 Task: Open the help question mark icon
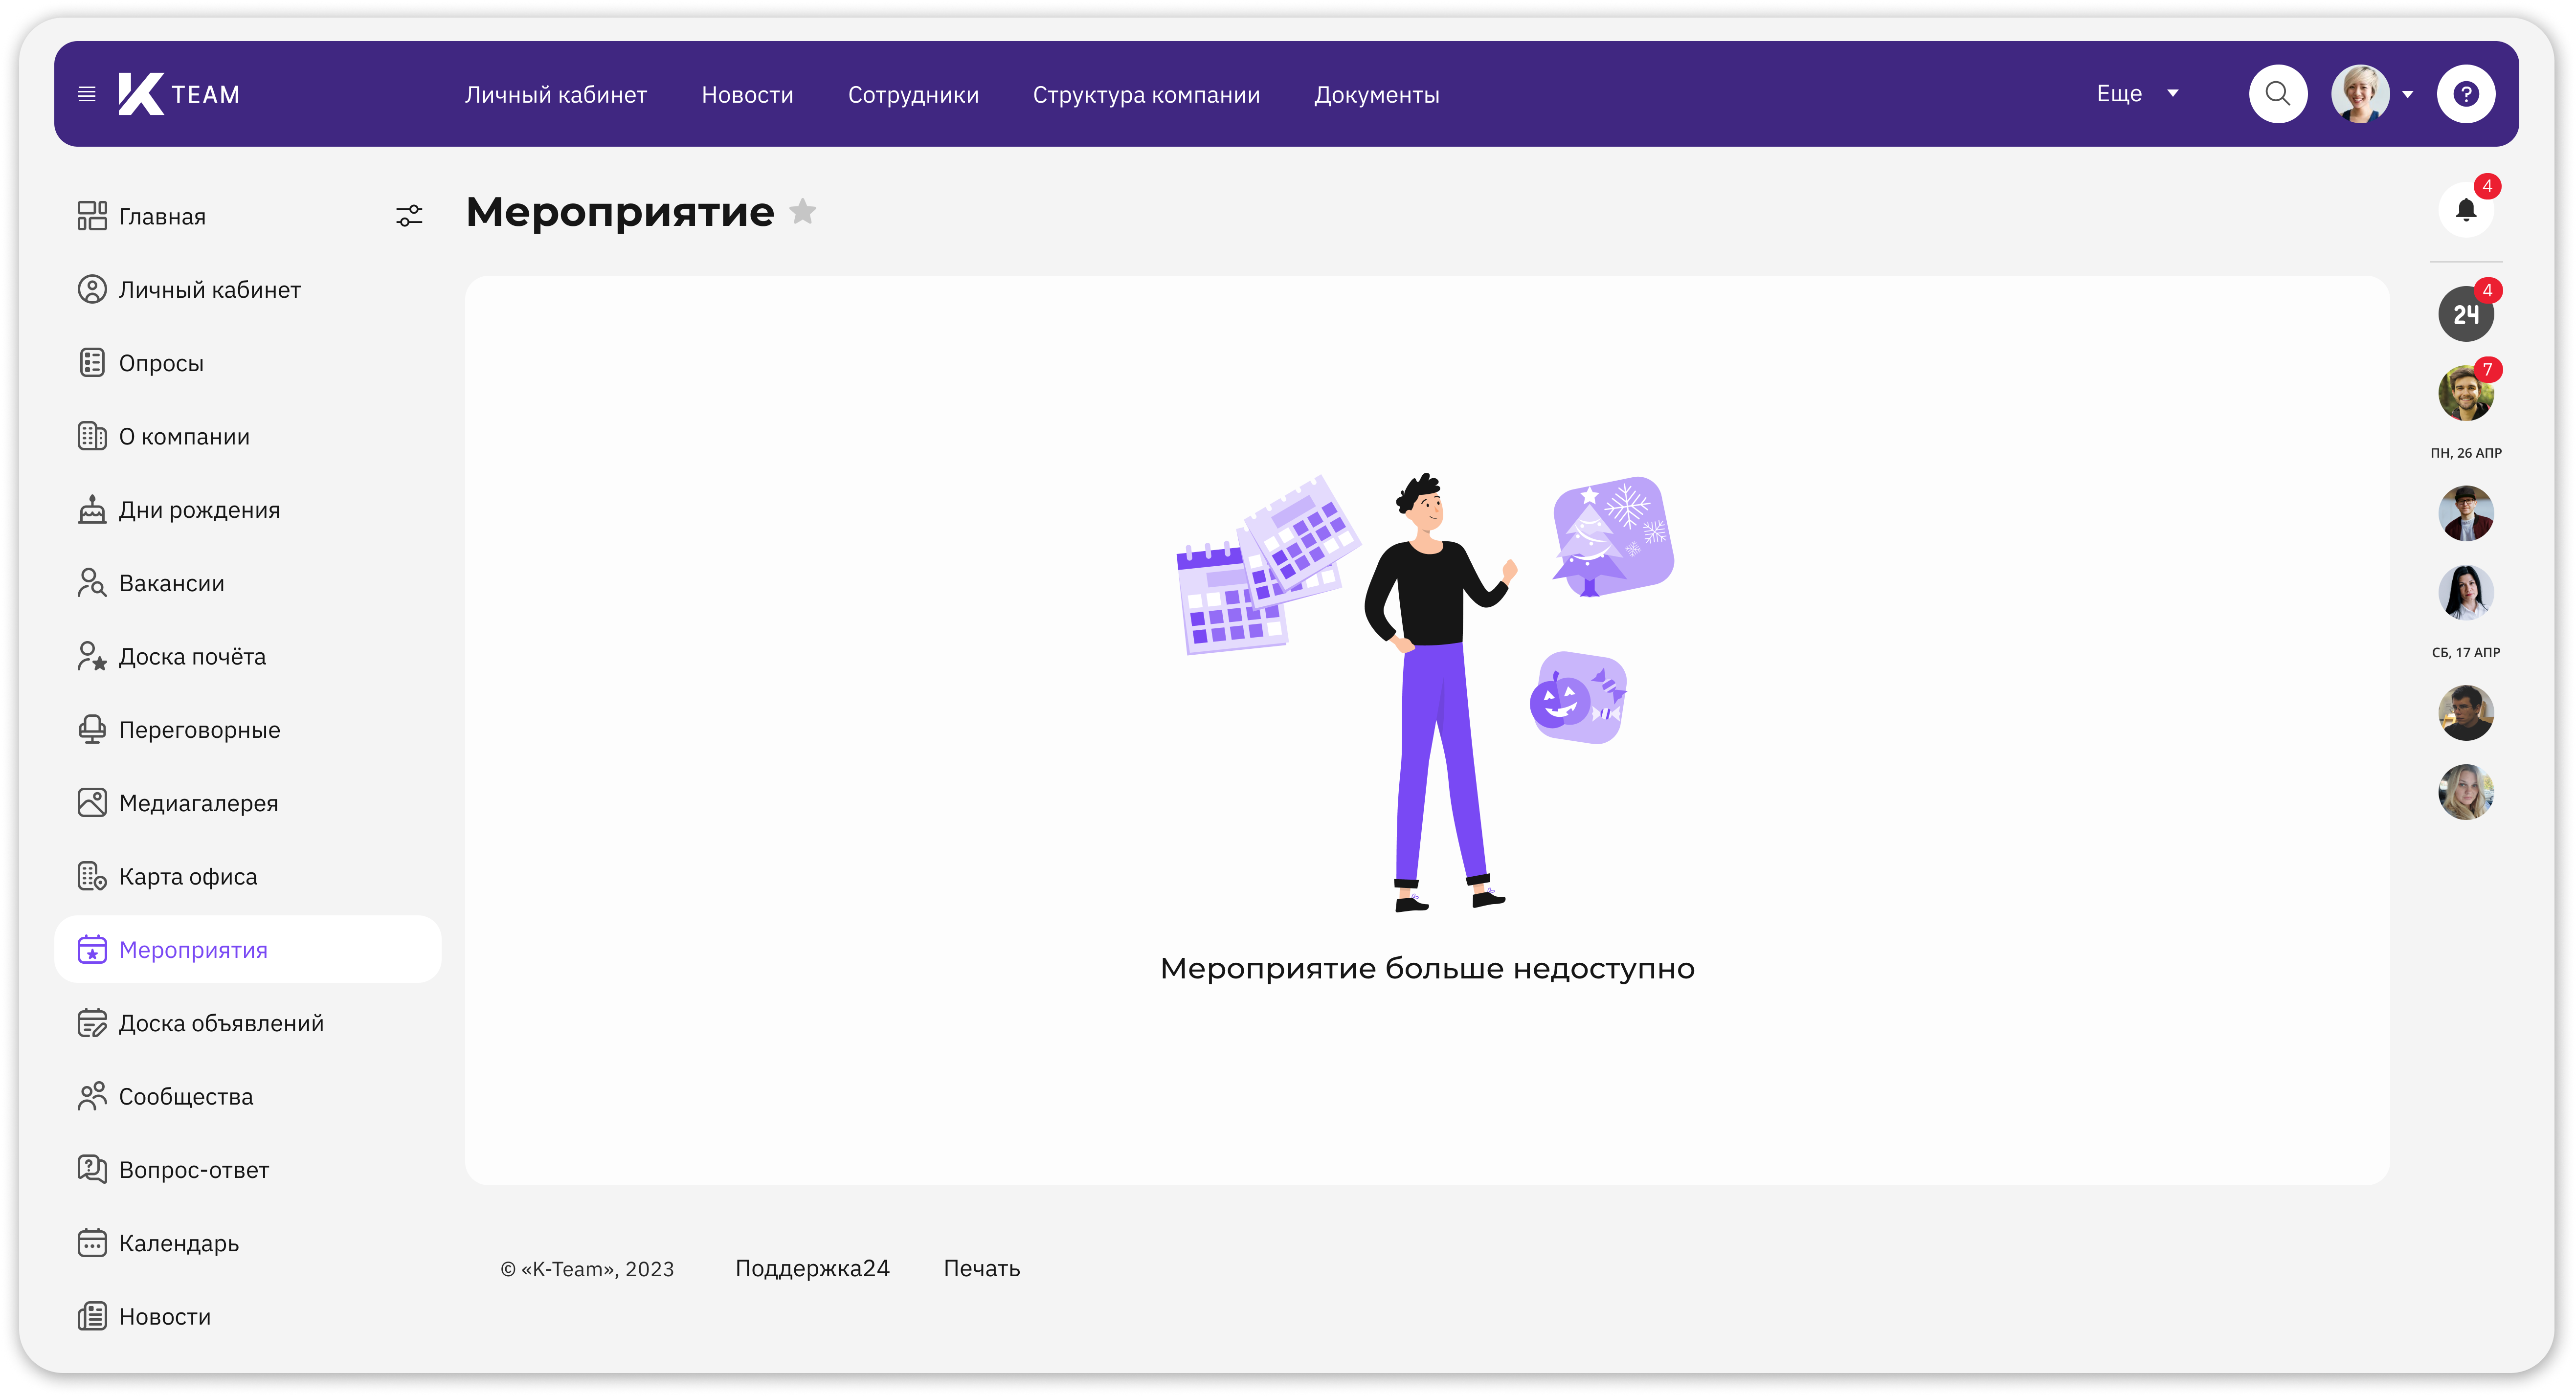click(x=2465, y=94)
